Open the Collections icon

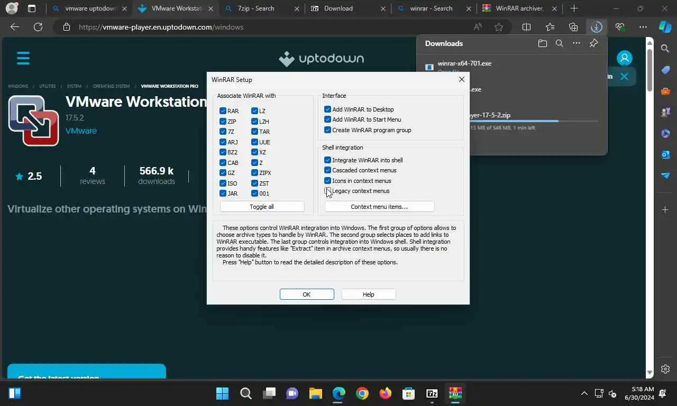click(573, 27)
